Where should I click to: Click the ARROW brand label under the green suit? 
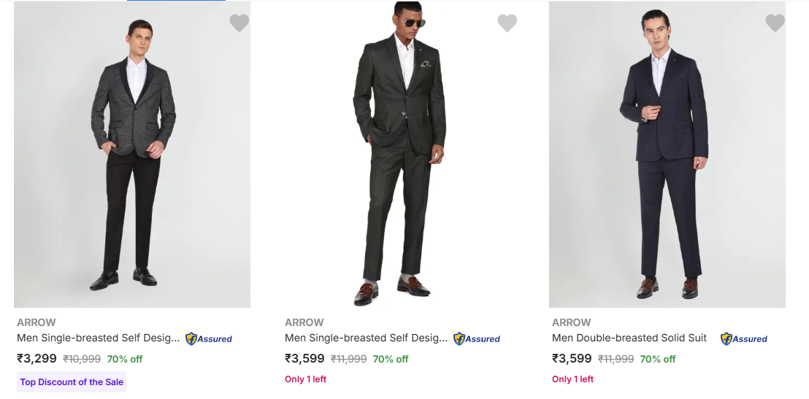click(x=304, y=322)
